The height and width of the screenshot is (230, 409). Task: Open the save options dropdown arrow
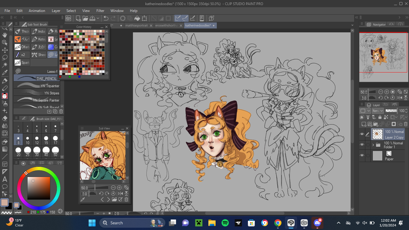coord(98,18)
